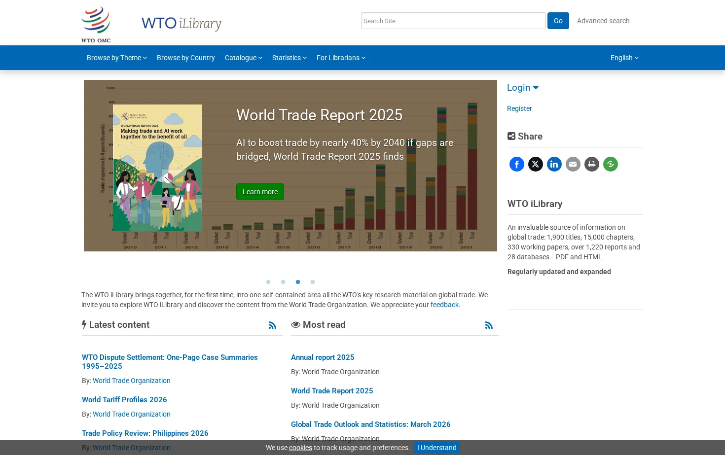Show fourth carousel slide
The height and width of the screenshot is (455, 725).
coord(313,282)
